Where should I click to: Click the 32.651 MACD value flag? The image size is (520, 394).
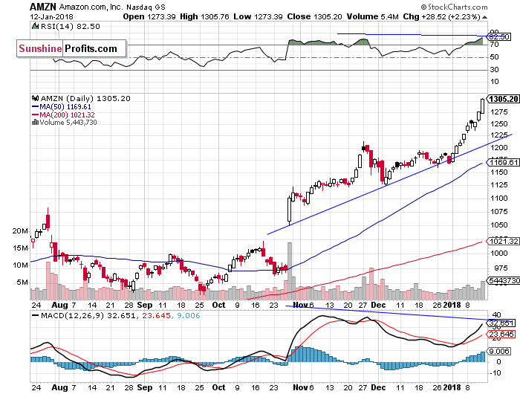[x=501, y=323]
